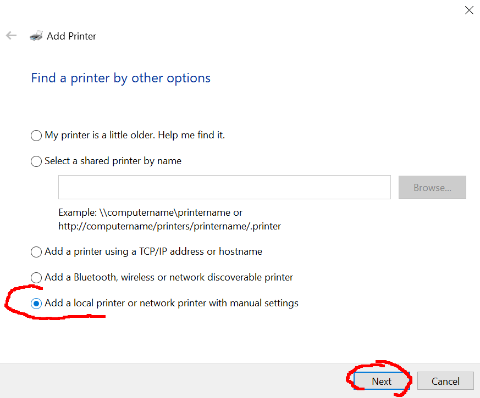Click the Add Printer icon
The height and width of the screenshot is (398, 480).
[36, 36]
